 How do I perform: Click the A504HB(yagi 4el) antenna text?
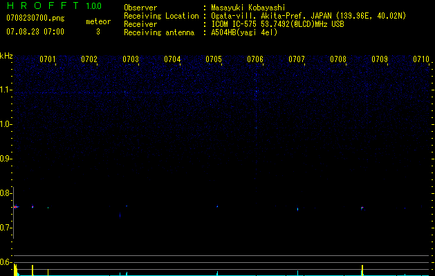click(x=244, y=32)
